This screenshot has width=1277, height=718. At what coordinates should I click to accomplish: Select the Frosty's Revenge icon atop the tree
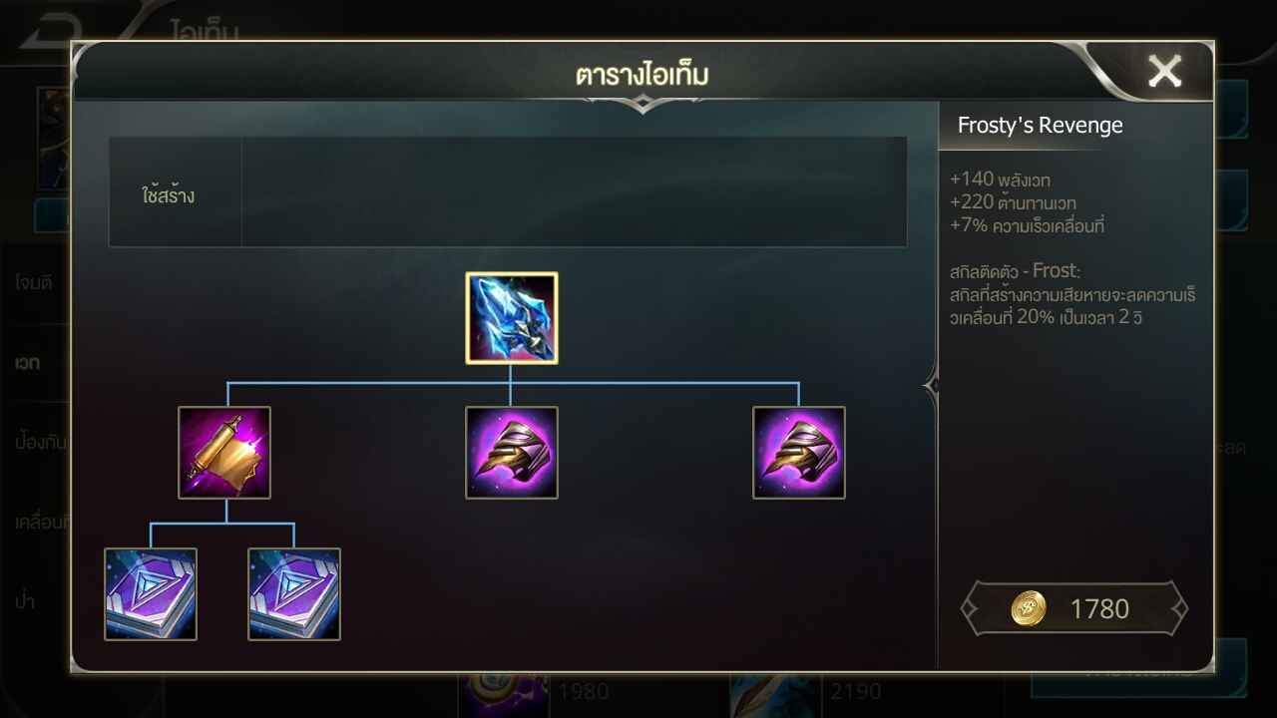click(x=512, y=318)
